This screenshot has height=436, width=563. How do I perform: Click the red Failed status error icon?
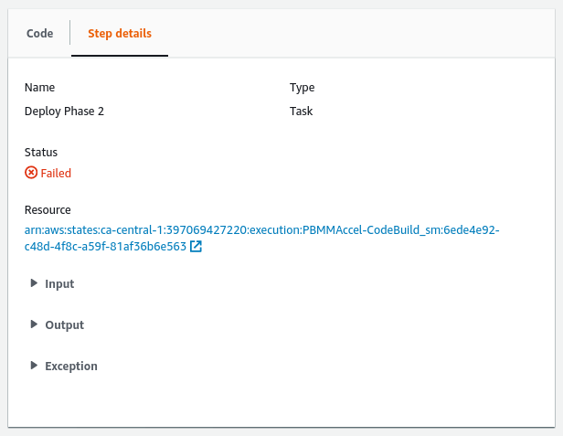click(x=31, y=173)
